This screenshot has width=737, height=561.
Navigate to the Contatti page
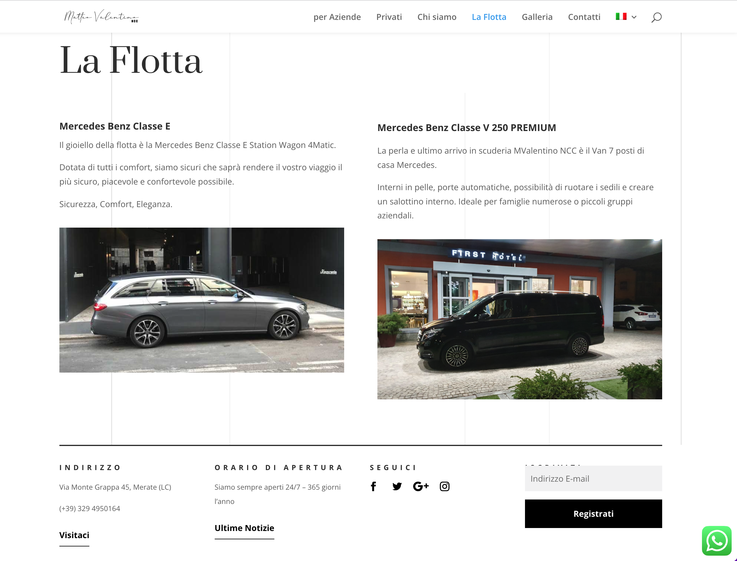point(584,17)
